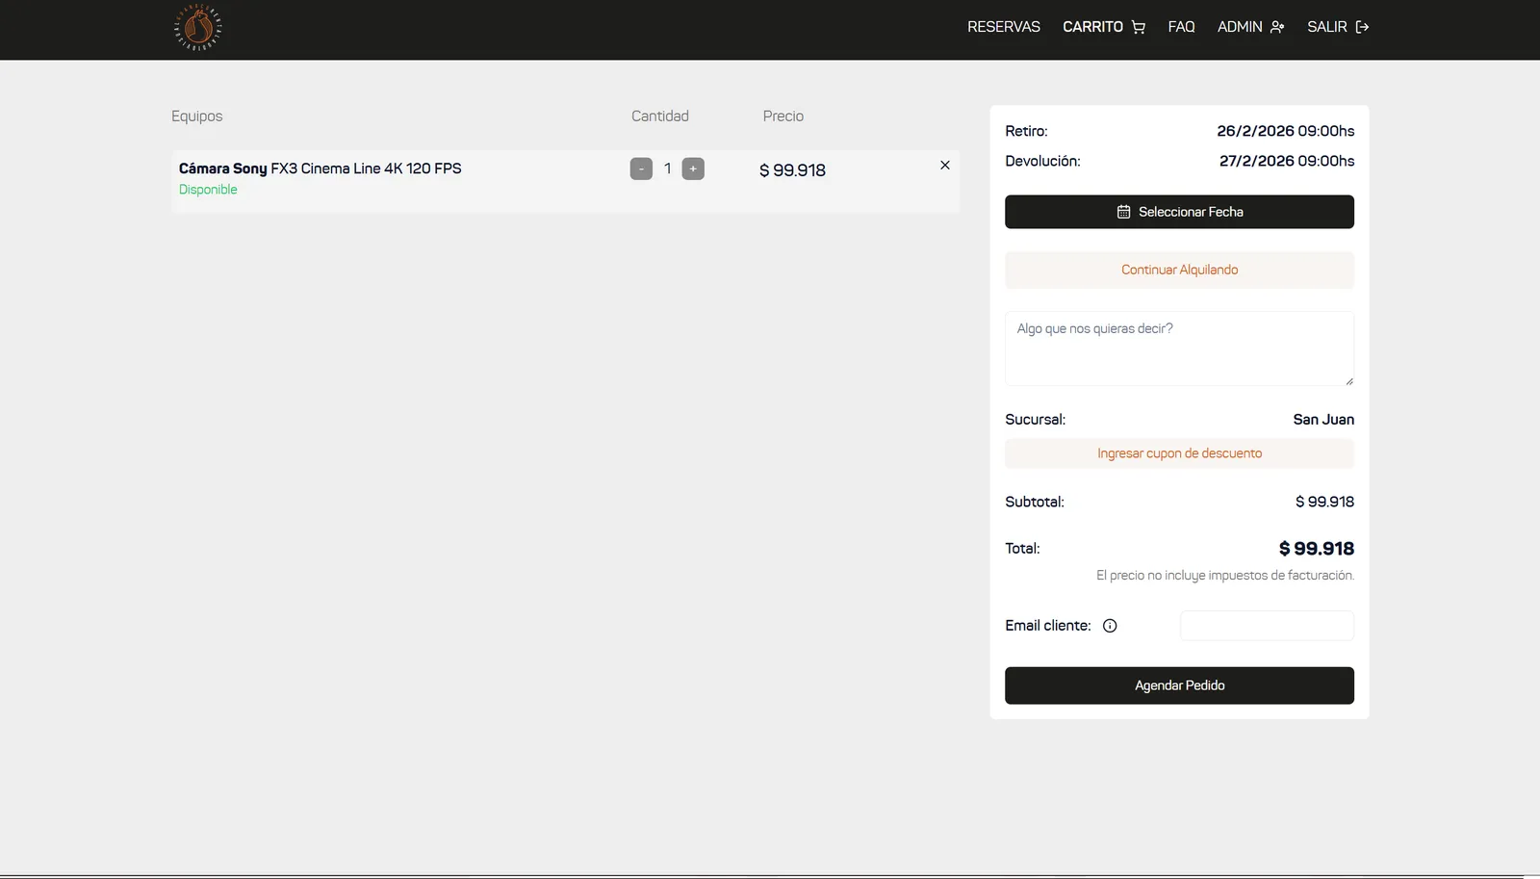Decrease quantity with the minus button
Image resolution: width=1540 pixels, height=879 pixels.
[641, 168]
